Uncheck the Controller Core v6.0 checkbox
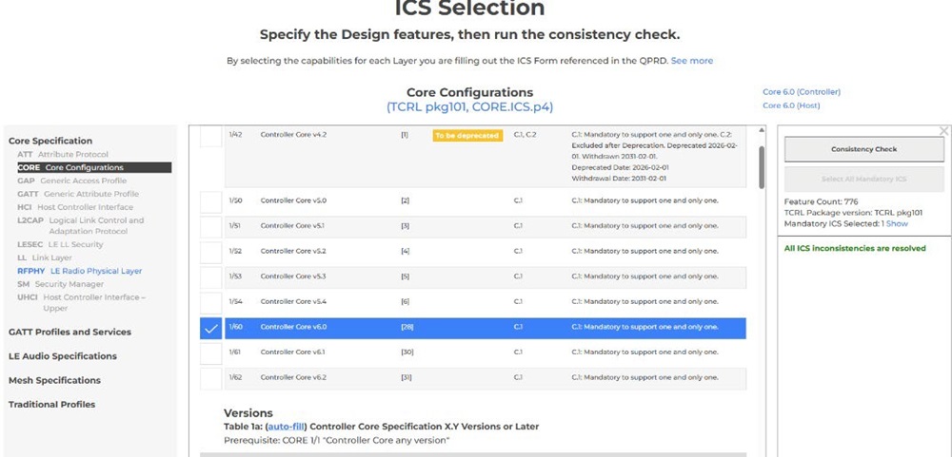Image resolution: width=952 pixels, height=457 pixels. pyautogui.click(x=210, y=328)
